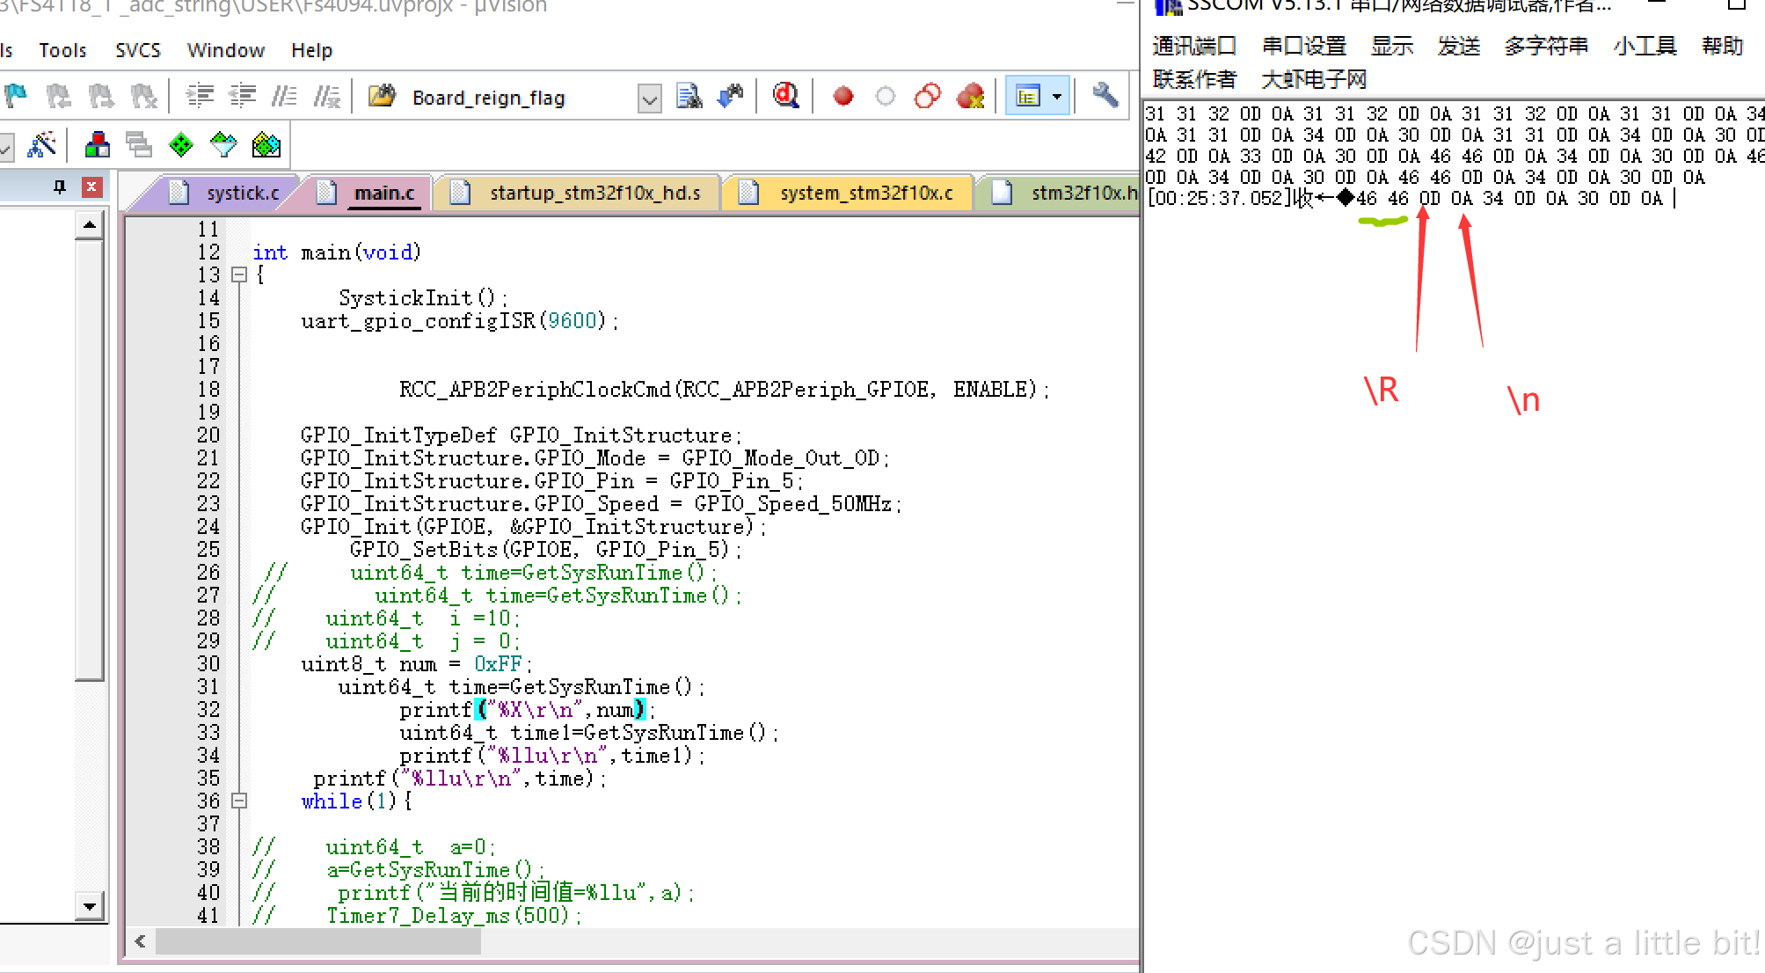Open the SVCS menu
Image resolution: width=1765 pixels, height=973 pixels.
pyautogui.click(x=138, y=50)
